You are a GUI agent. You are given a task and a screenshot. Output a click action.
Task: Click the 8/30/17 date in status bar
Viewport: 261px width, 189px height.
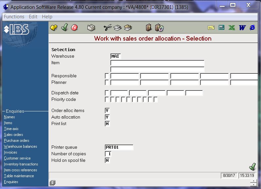click(x=229, y=176)
